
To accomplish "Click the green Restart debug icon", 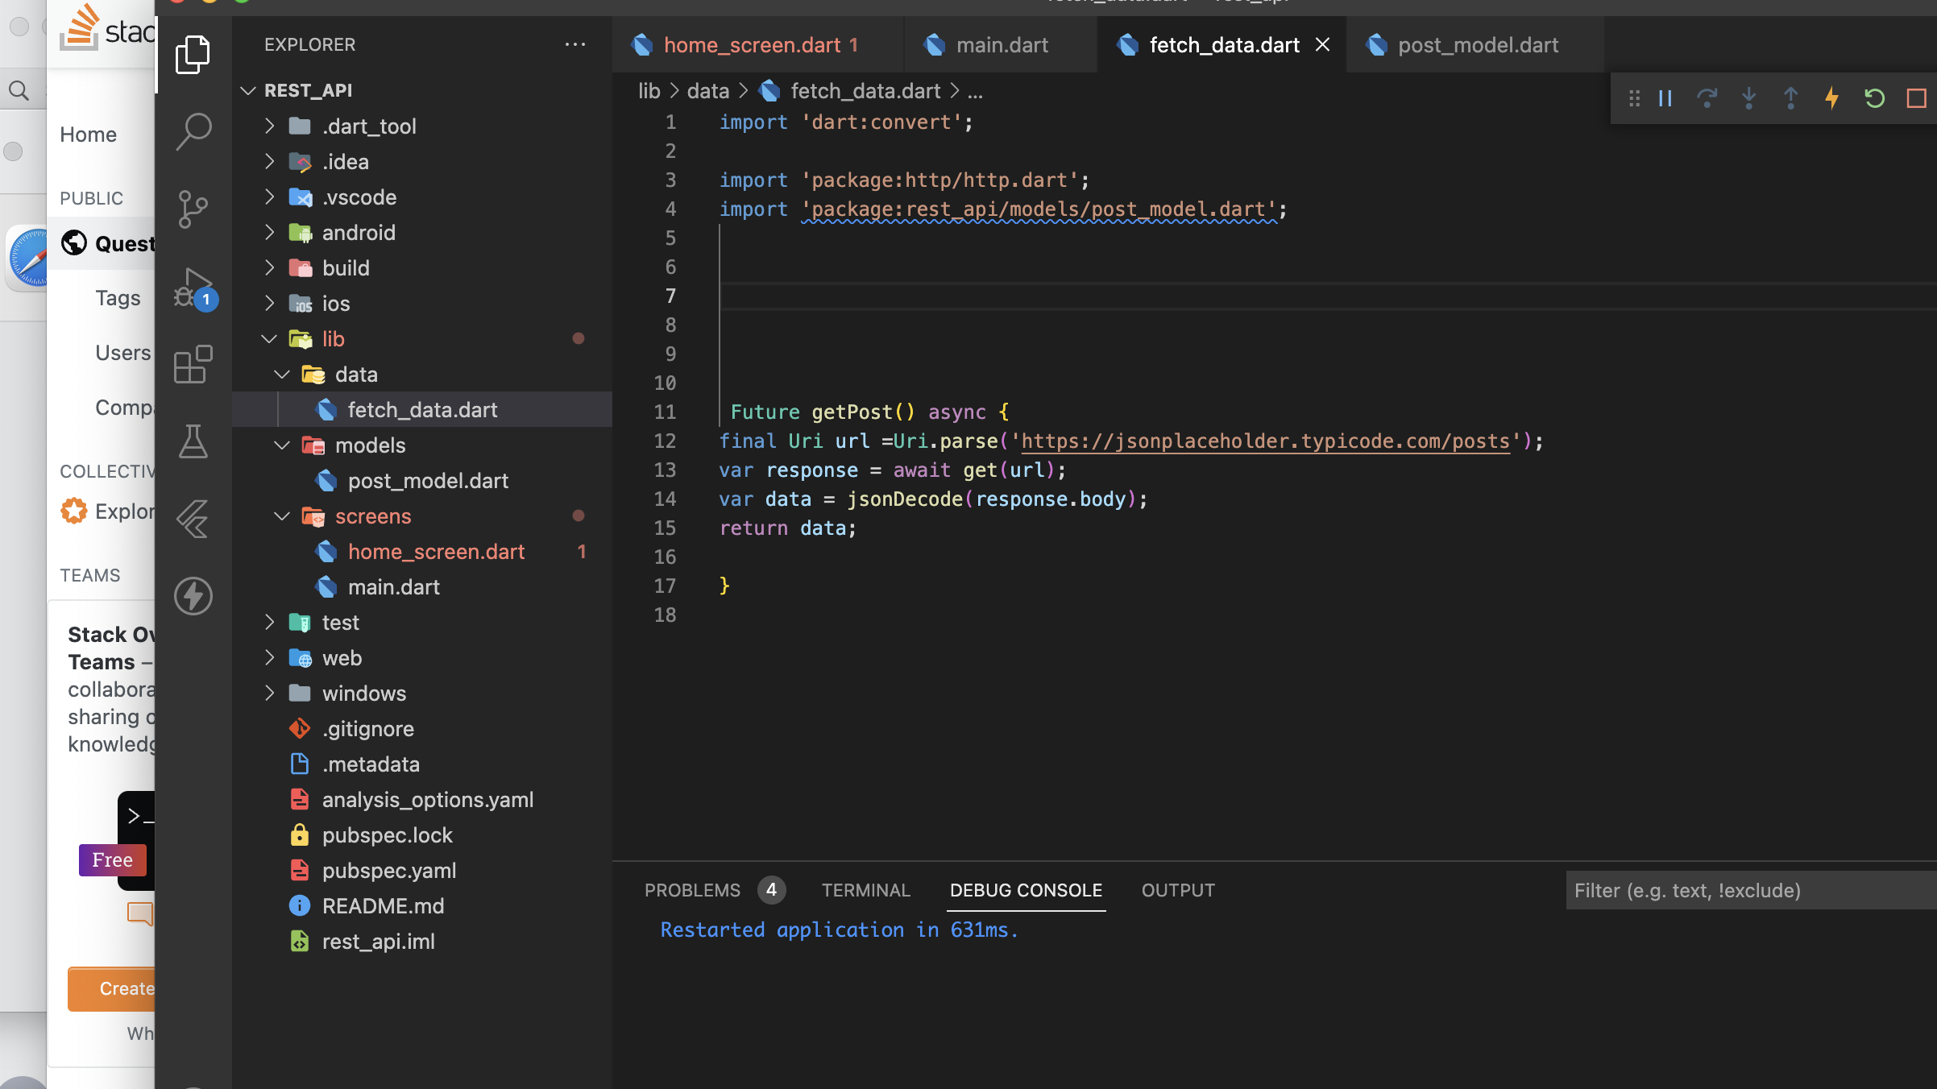I will (1874, 98).
